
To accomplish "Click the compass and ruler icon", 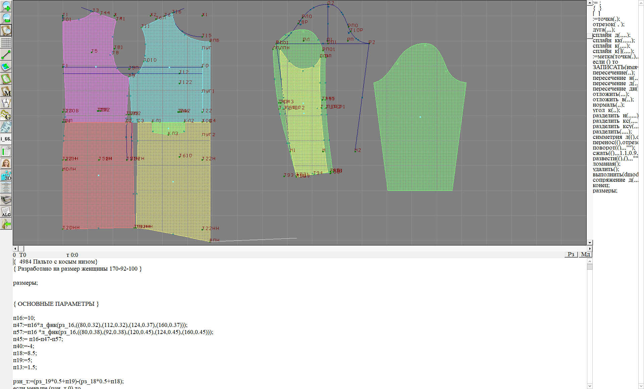I will tap(6, 103).
